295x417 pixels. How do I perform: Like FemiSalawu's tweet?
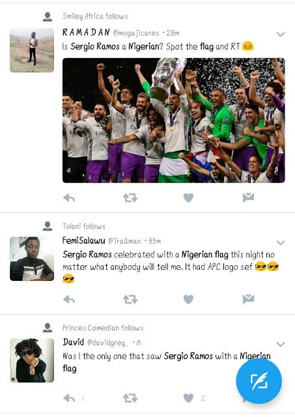click(188, 300)
